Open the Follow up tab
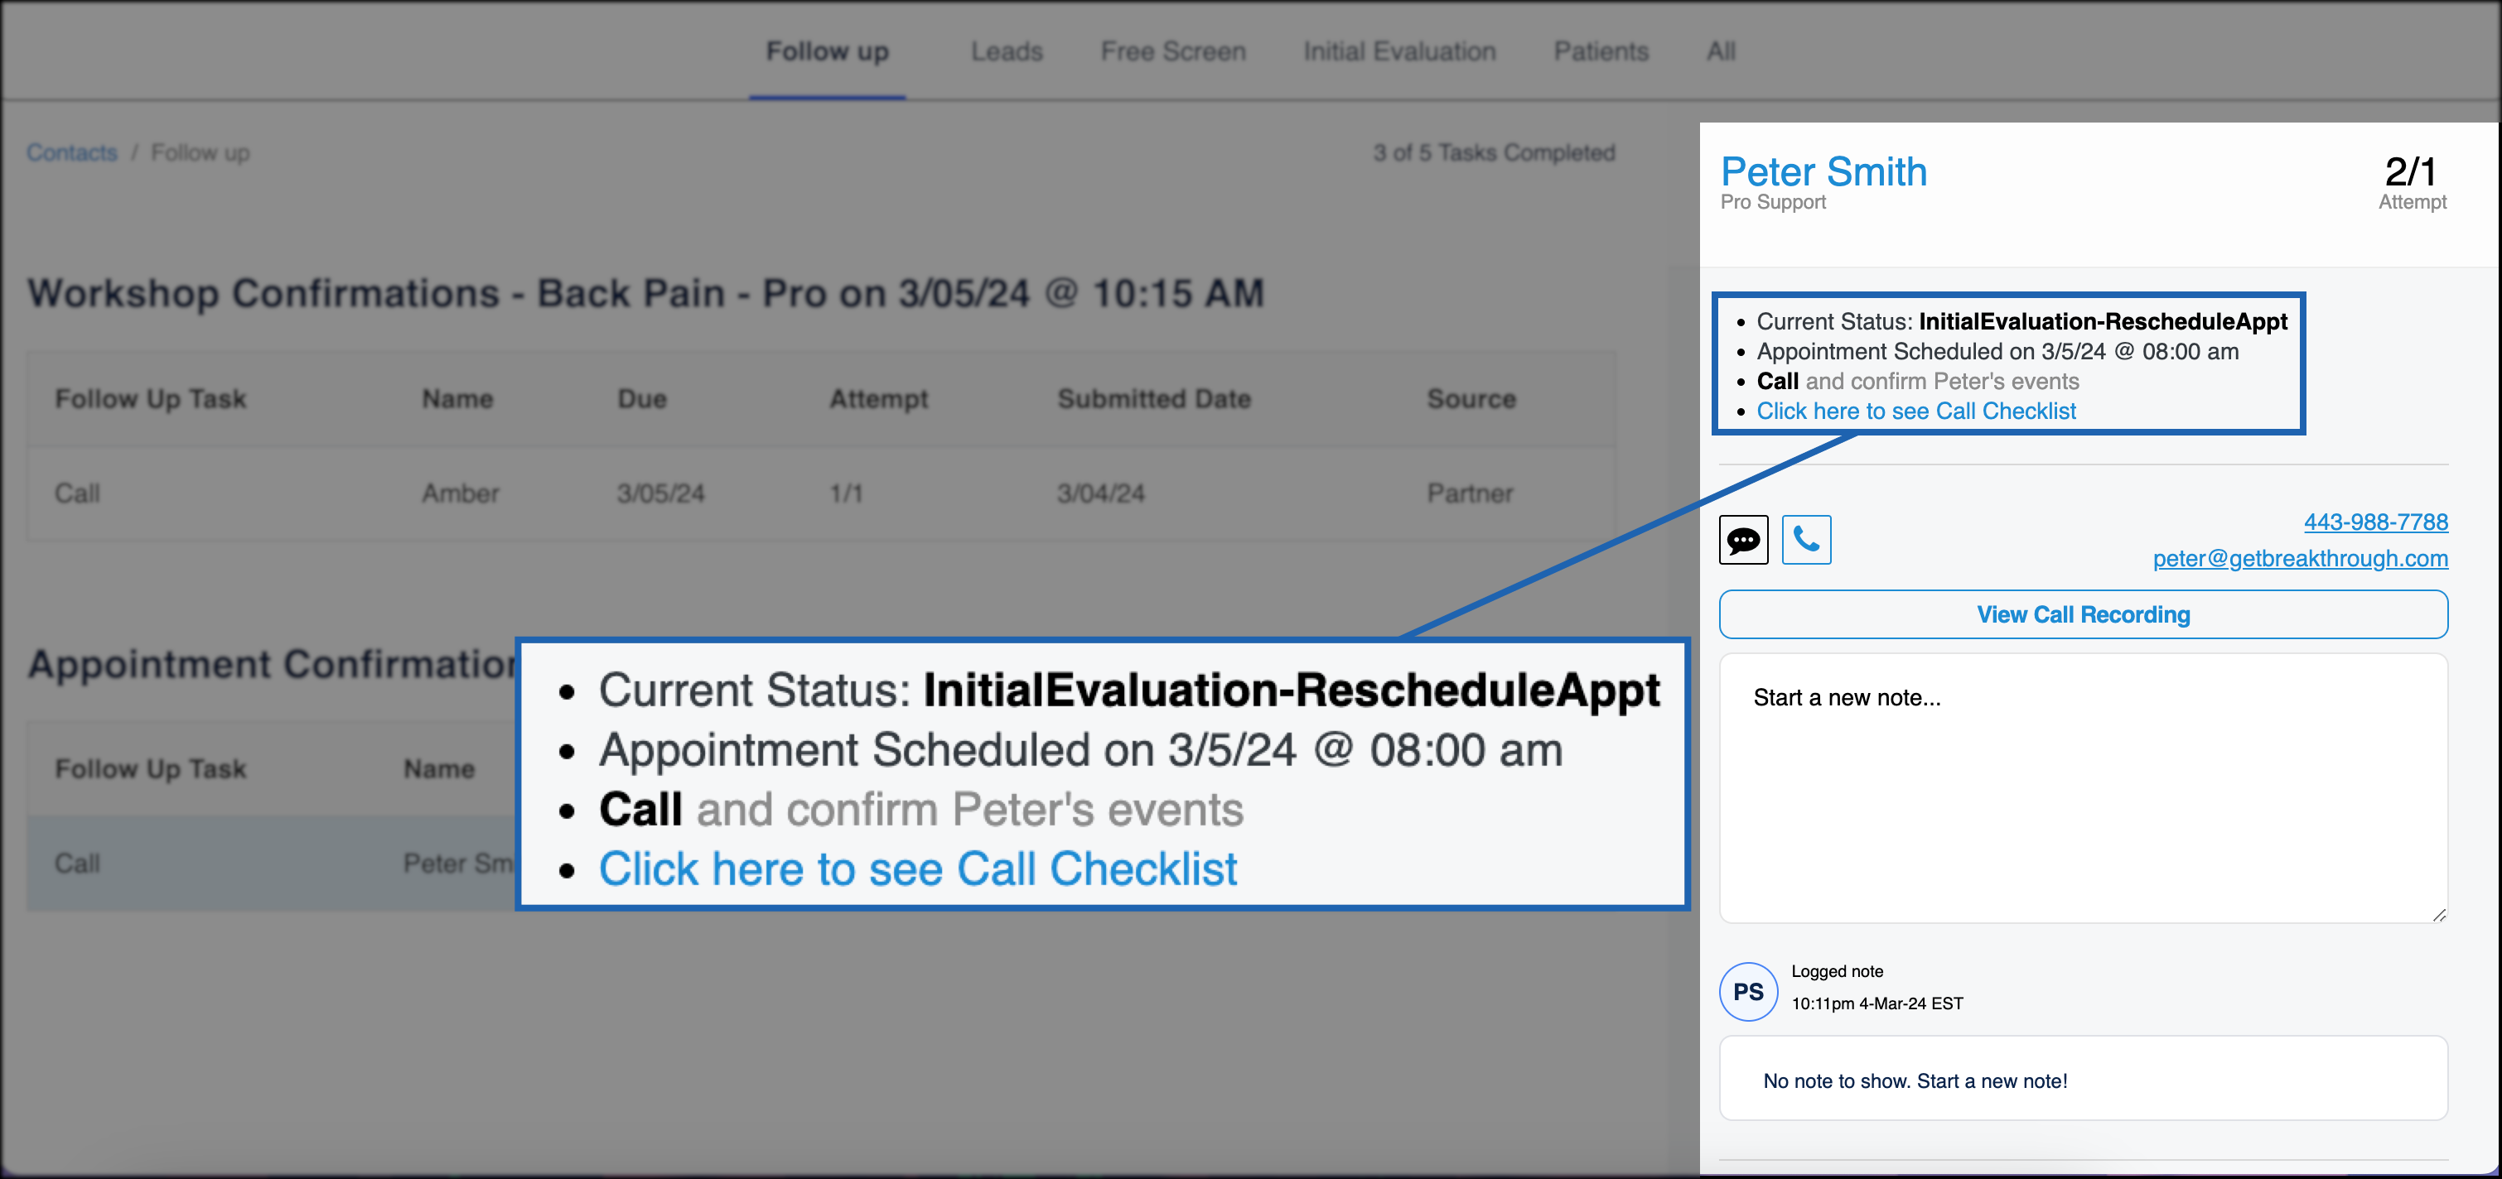The image size is (2502, 1179). (x=827, y=51)
